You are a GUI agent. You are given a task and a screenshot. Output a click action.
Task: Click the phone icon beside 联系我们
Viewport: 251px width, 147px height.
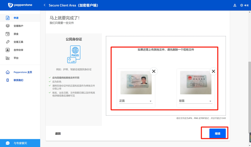pyautogui.click(x=8, y=80)
